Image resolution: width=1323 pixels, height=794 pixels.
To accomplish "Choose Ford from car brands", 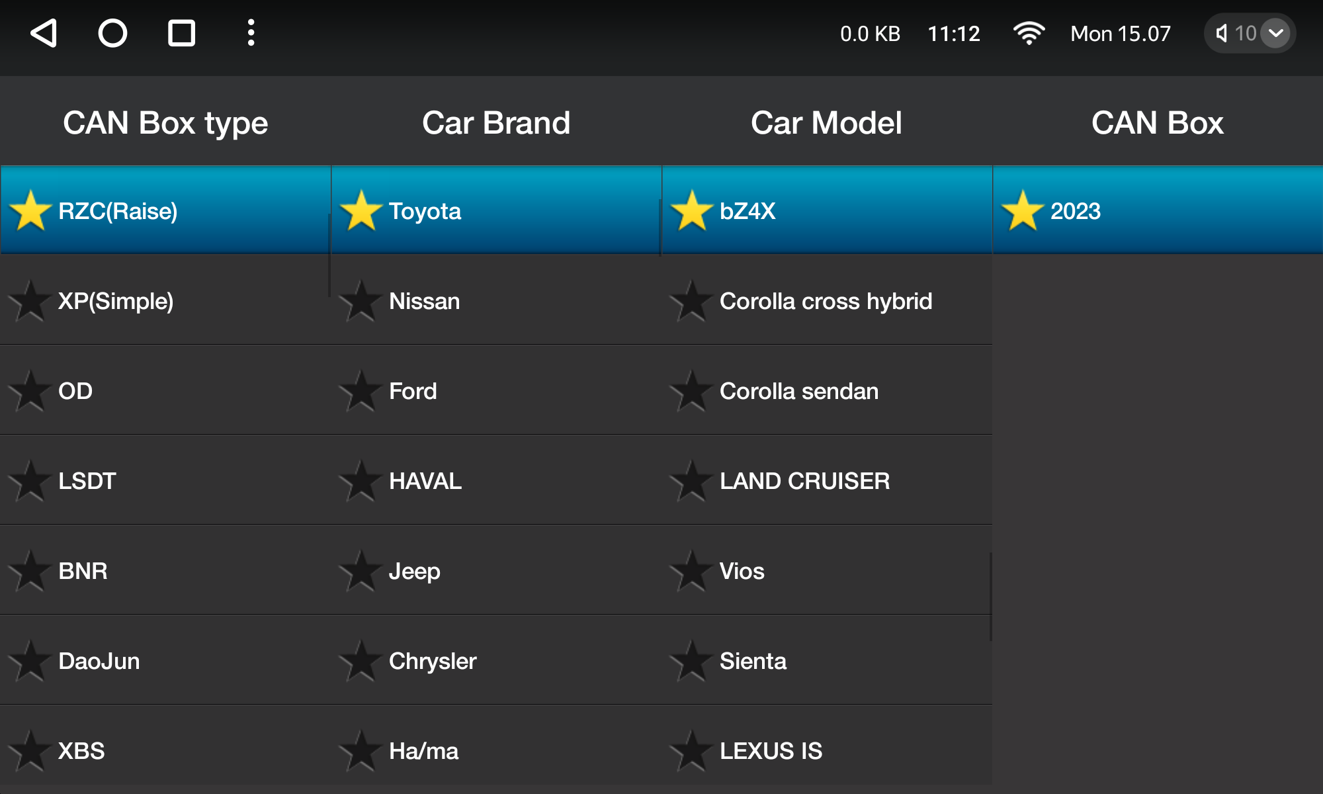I will coord(496,391).
